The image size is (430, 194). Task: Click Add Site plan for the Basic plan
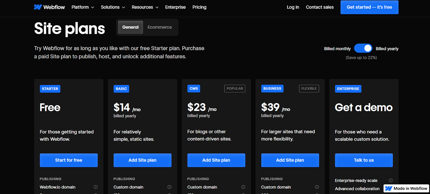[x=142, y=160]
